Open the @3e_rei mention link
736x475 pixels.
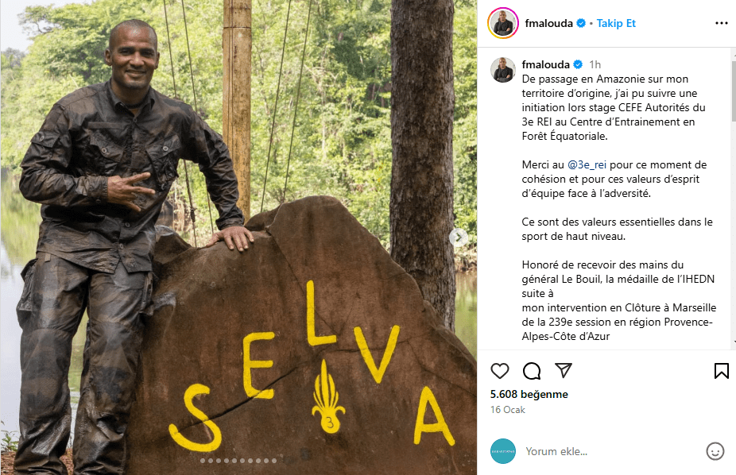coord(587,164)
